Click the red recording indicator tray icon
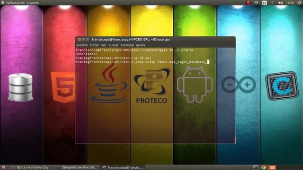Image resolution: width=303 pixels, height=170 pixels. (x=249, y=3)
